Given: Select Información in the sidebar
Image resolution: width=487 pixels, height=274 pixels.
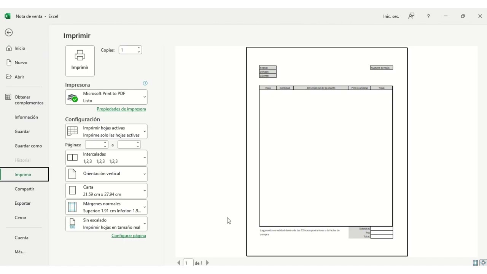Looking at the screenshot, I should [x=24, y=117].
